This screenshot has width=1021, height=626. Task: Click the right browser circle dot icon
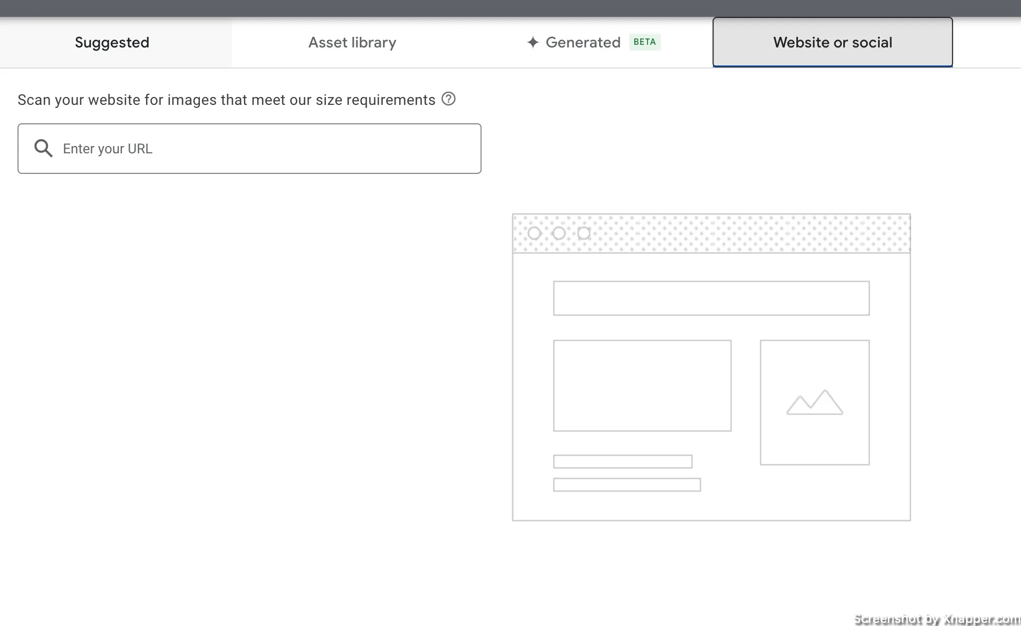click(584, 233)
